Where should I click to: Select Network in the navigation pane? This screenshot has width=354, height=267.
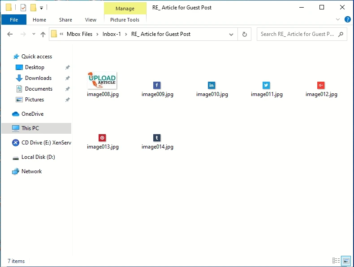click(32, 171)
